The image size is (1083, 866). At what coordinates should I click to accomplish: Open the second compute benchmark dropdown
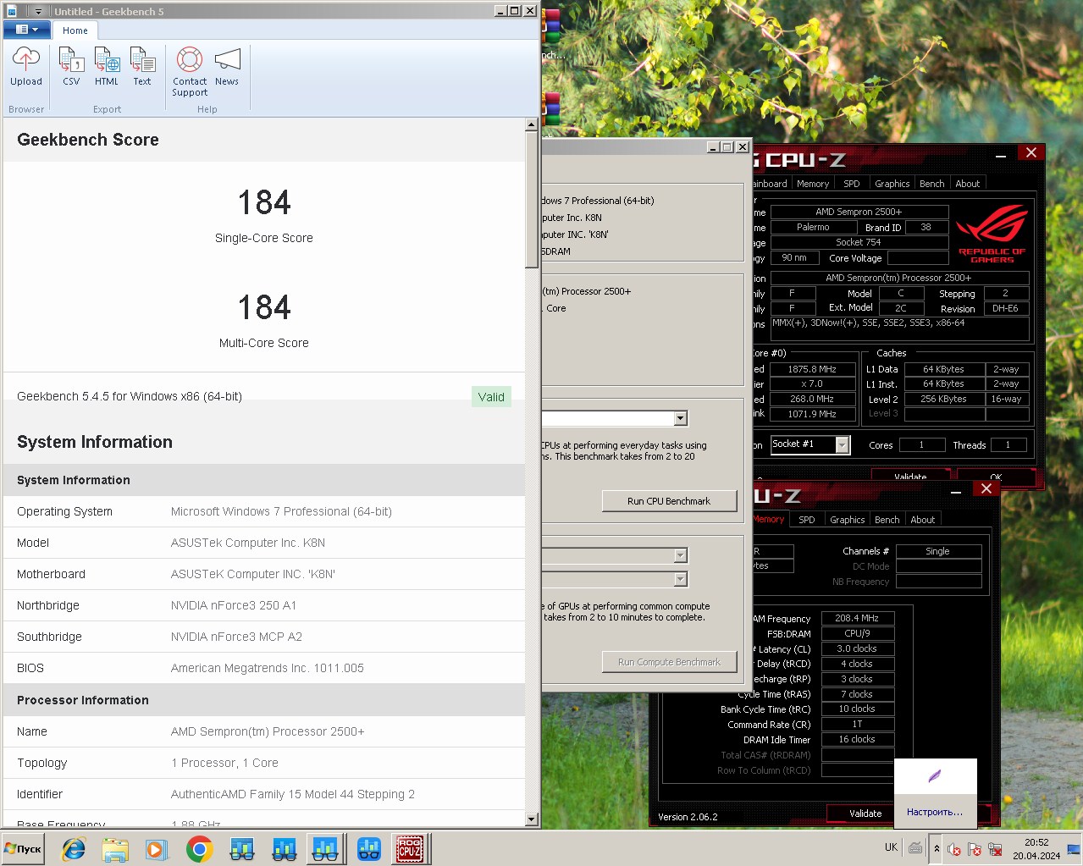(680, 579)
